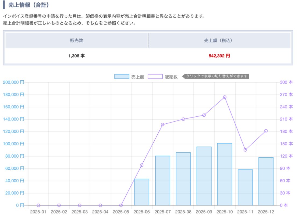Click the 542,392 円 value

pos(219,56)
